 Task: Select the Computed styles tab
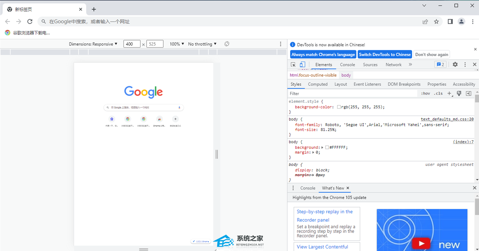[317, 84]
